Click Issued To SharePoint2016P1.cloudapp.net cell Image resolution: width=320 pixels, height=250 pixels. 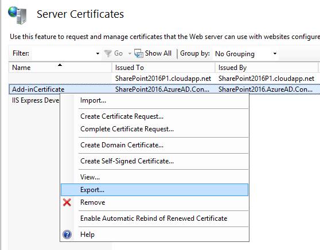click(163, 79)
